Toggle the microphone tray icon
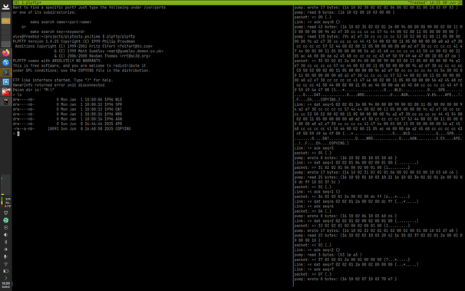Viewport: 465px width, 291px height. (x=5, y=256)
